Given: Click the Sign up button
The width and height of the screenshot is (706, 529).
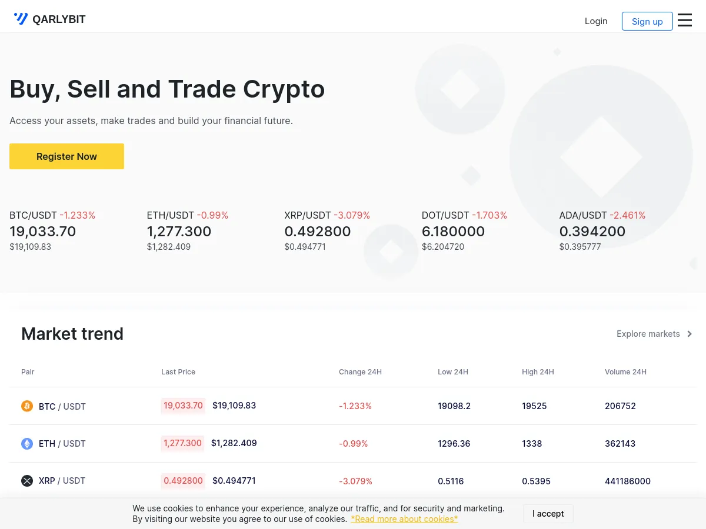Looking at the screenshot, I should [x=647, y=21].
